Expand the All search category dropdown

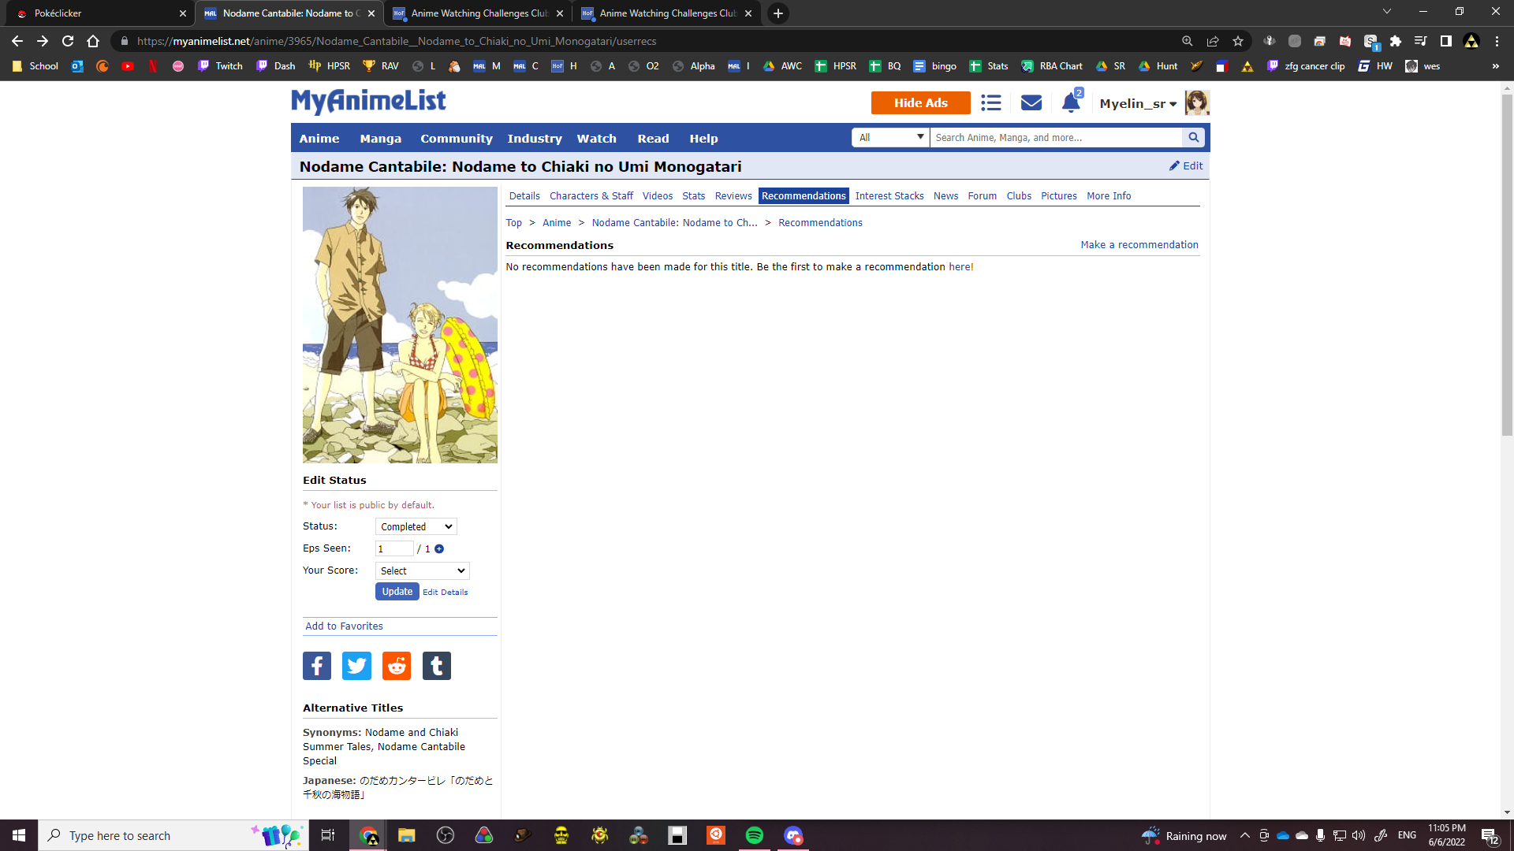890,138
